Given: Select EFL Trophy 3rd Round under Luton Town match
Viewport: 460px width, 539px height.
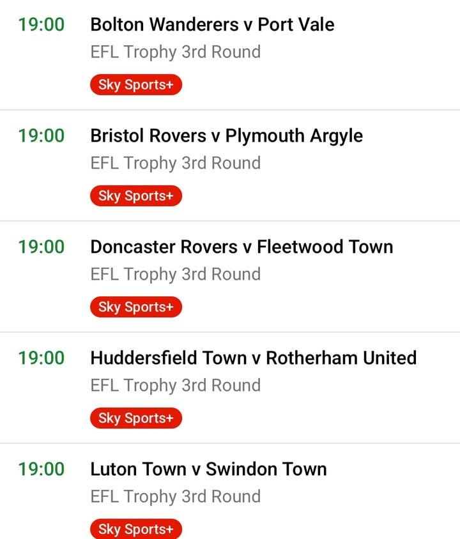Looking at the screenshot, I should (x=176, y=496).
